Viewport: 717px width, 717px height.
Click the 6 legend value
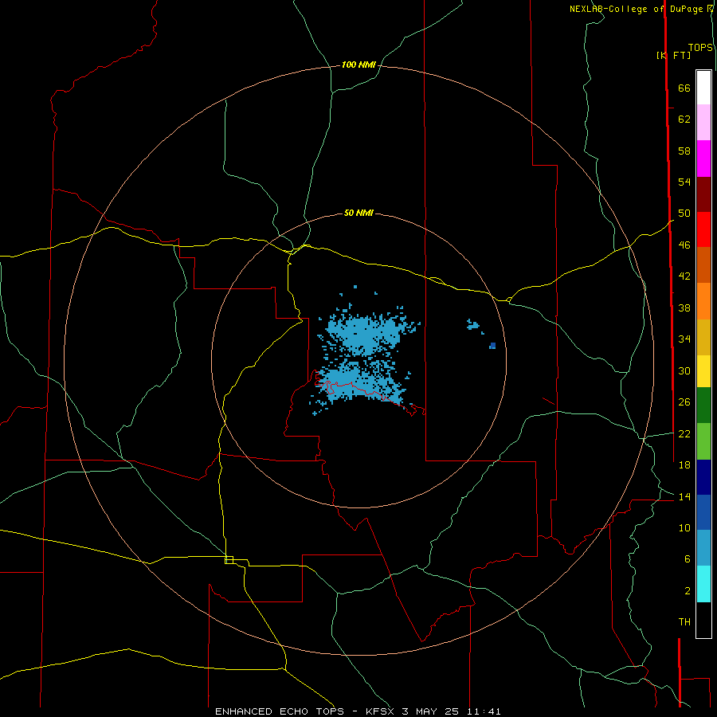pos(687,559)
